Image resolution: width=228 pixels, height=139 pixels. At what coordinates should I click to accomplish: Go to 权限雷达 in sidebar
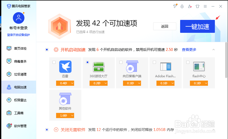[x=19, y=100]
